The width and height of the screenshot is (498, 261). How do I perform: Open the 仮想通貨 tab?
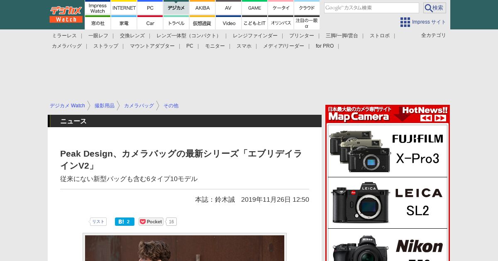click(203, 23)
